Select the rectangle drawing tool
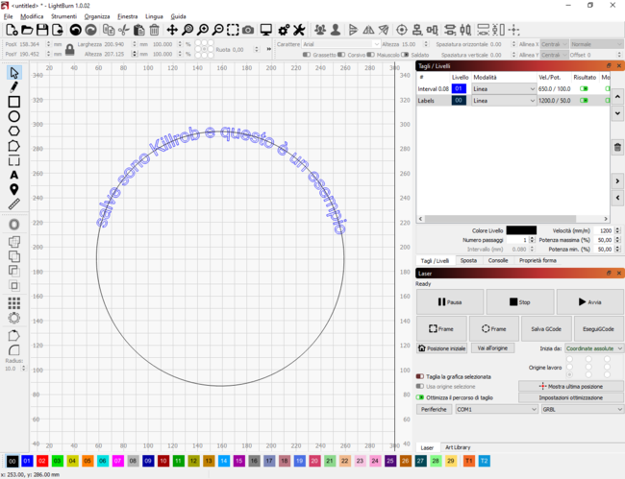Screen dimensions: 625x479 pyautogui.click(x=14, y=101)
